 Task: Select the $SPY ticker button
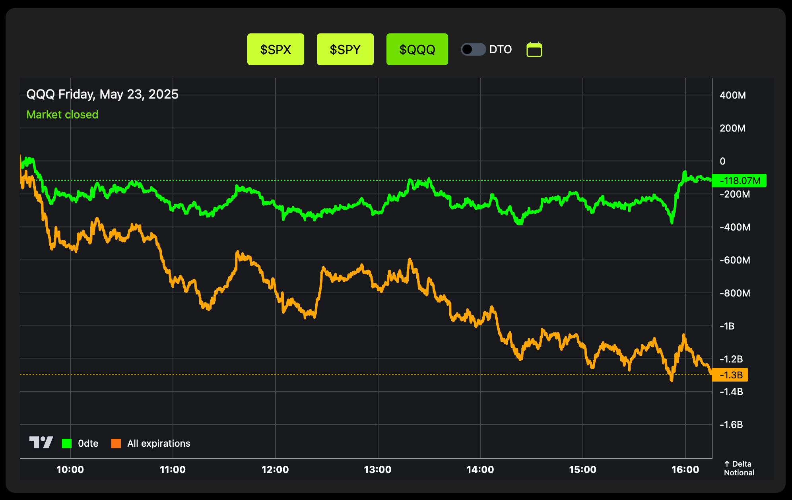tap(345, 49)
